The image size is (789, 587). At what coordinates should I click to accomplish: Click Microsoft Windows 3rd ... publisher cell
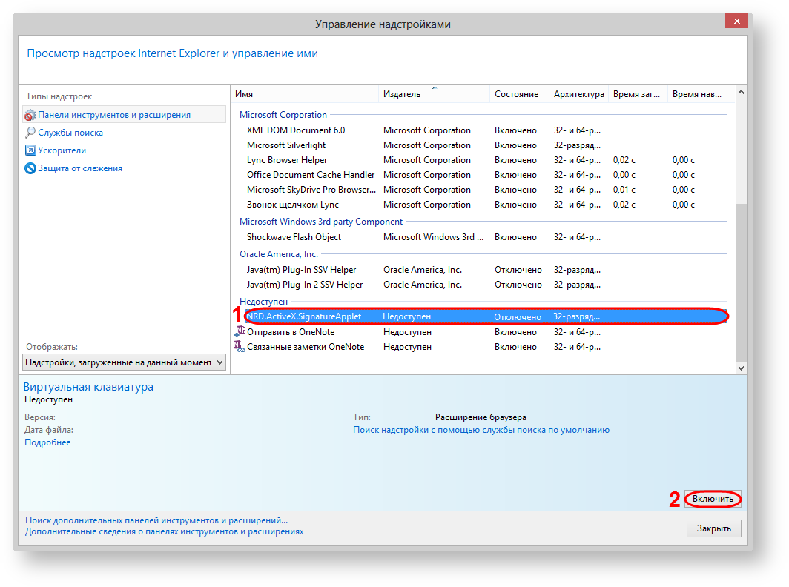433,237
